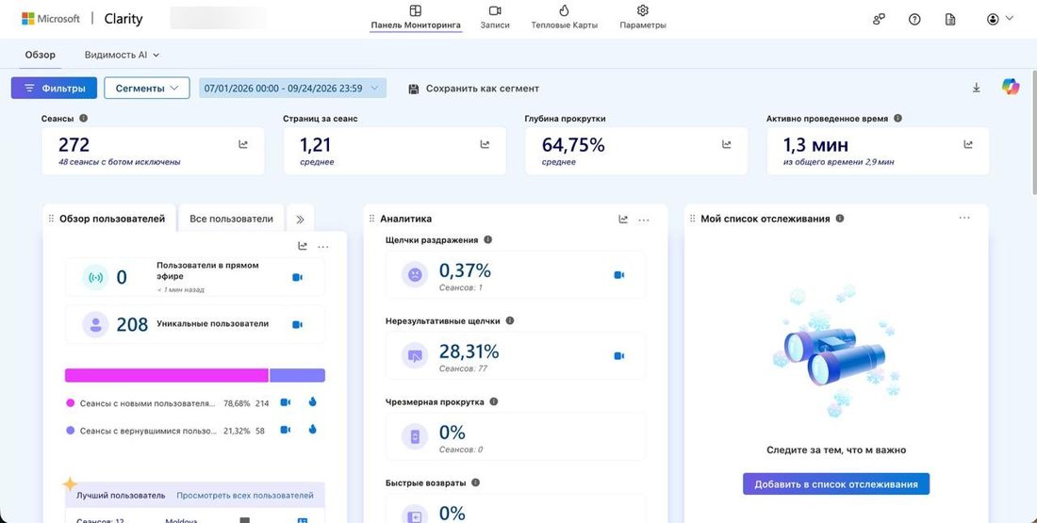Viewport: 1037px width, 523px height.
Task: View recordings for returning user sessions
Action: coord(285,430)
